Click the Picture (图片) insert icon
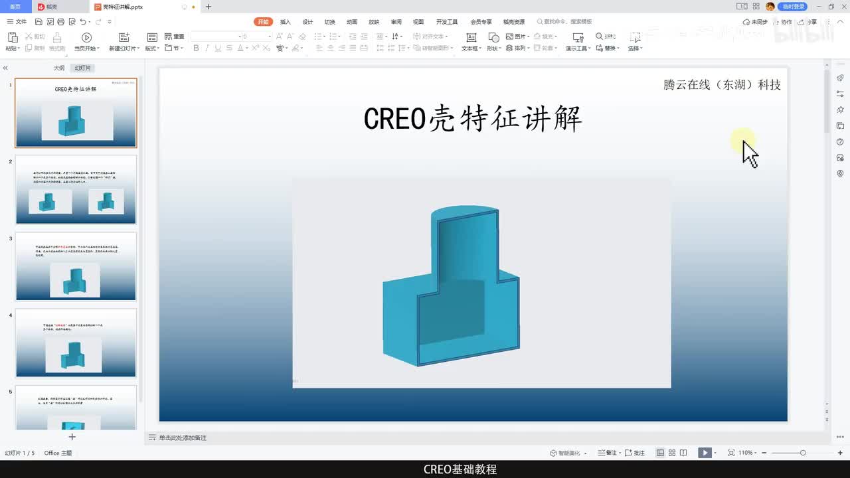The width and height of the screenshot is (850, 478). (509, 37)
